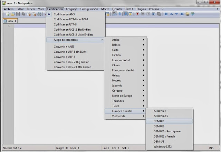
Task: Open the Ejecutar menu
Action: pyautogui.click(x=117, y=9)
